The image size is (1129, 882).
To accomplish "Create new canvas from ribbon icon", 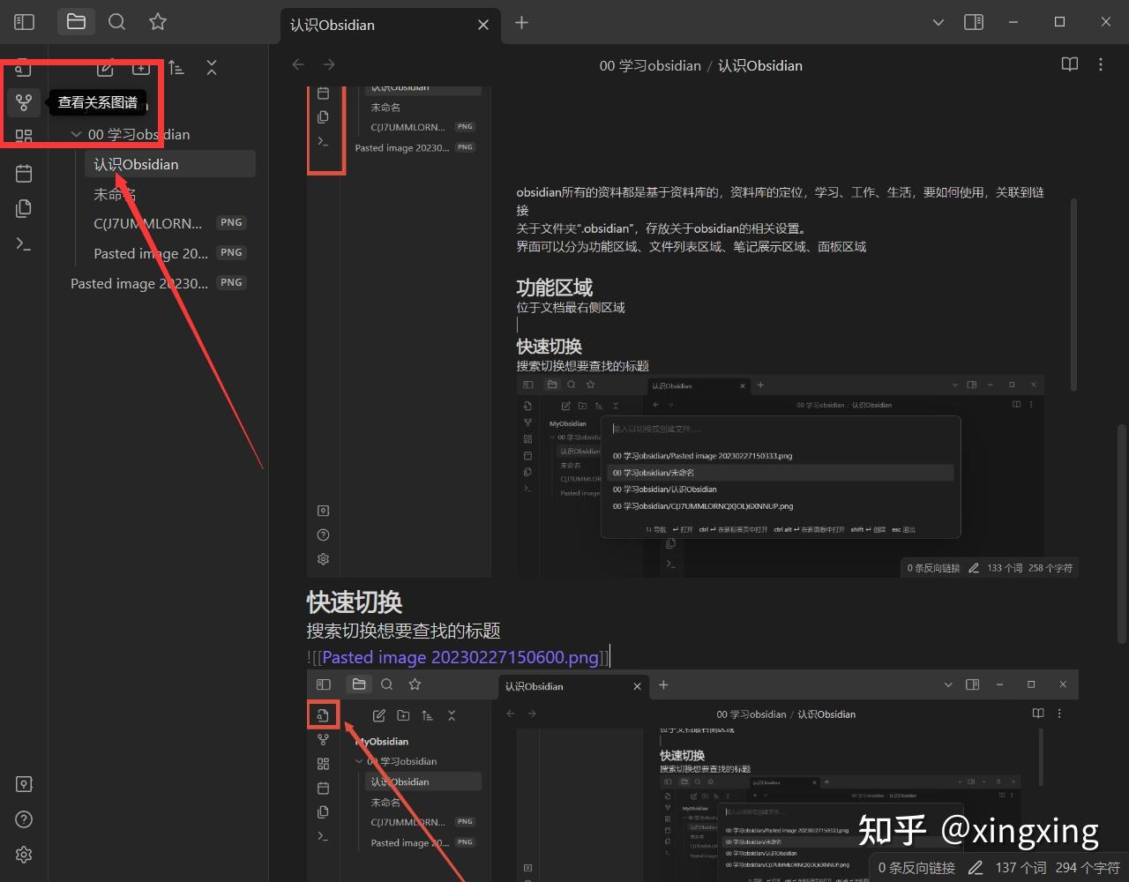I will [24, 137].
